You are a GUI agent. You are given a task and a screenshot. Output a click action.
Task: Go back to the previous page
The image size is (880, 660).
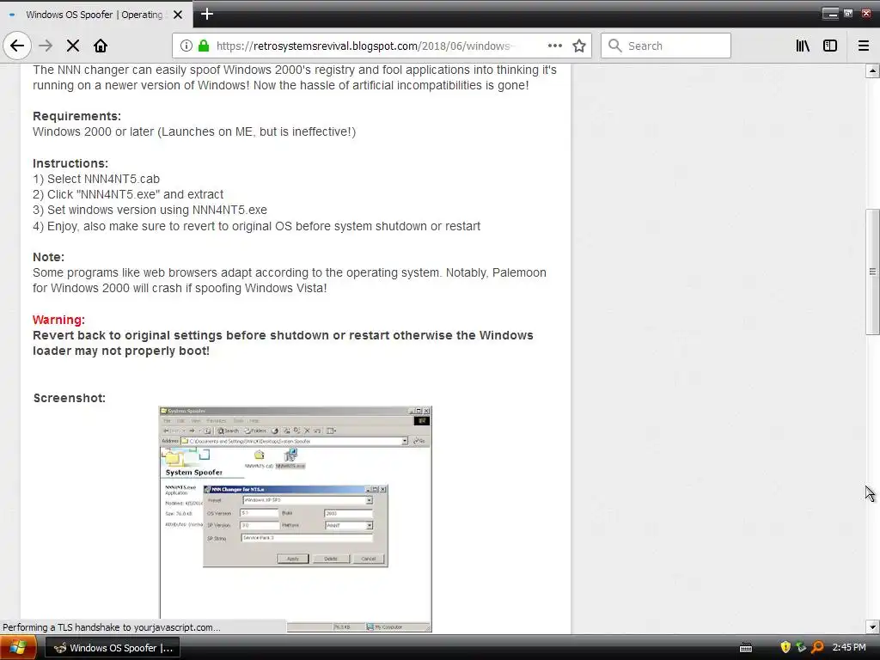[x=17, y=46]
